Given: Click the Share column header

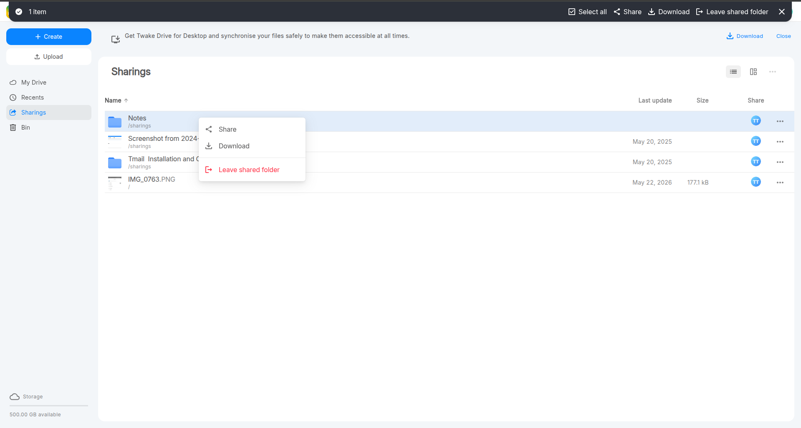Looking at the screenshot, I should tap(756, 100).
